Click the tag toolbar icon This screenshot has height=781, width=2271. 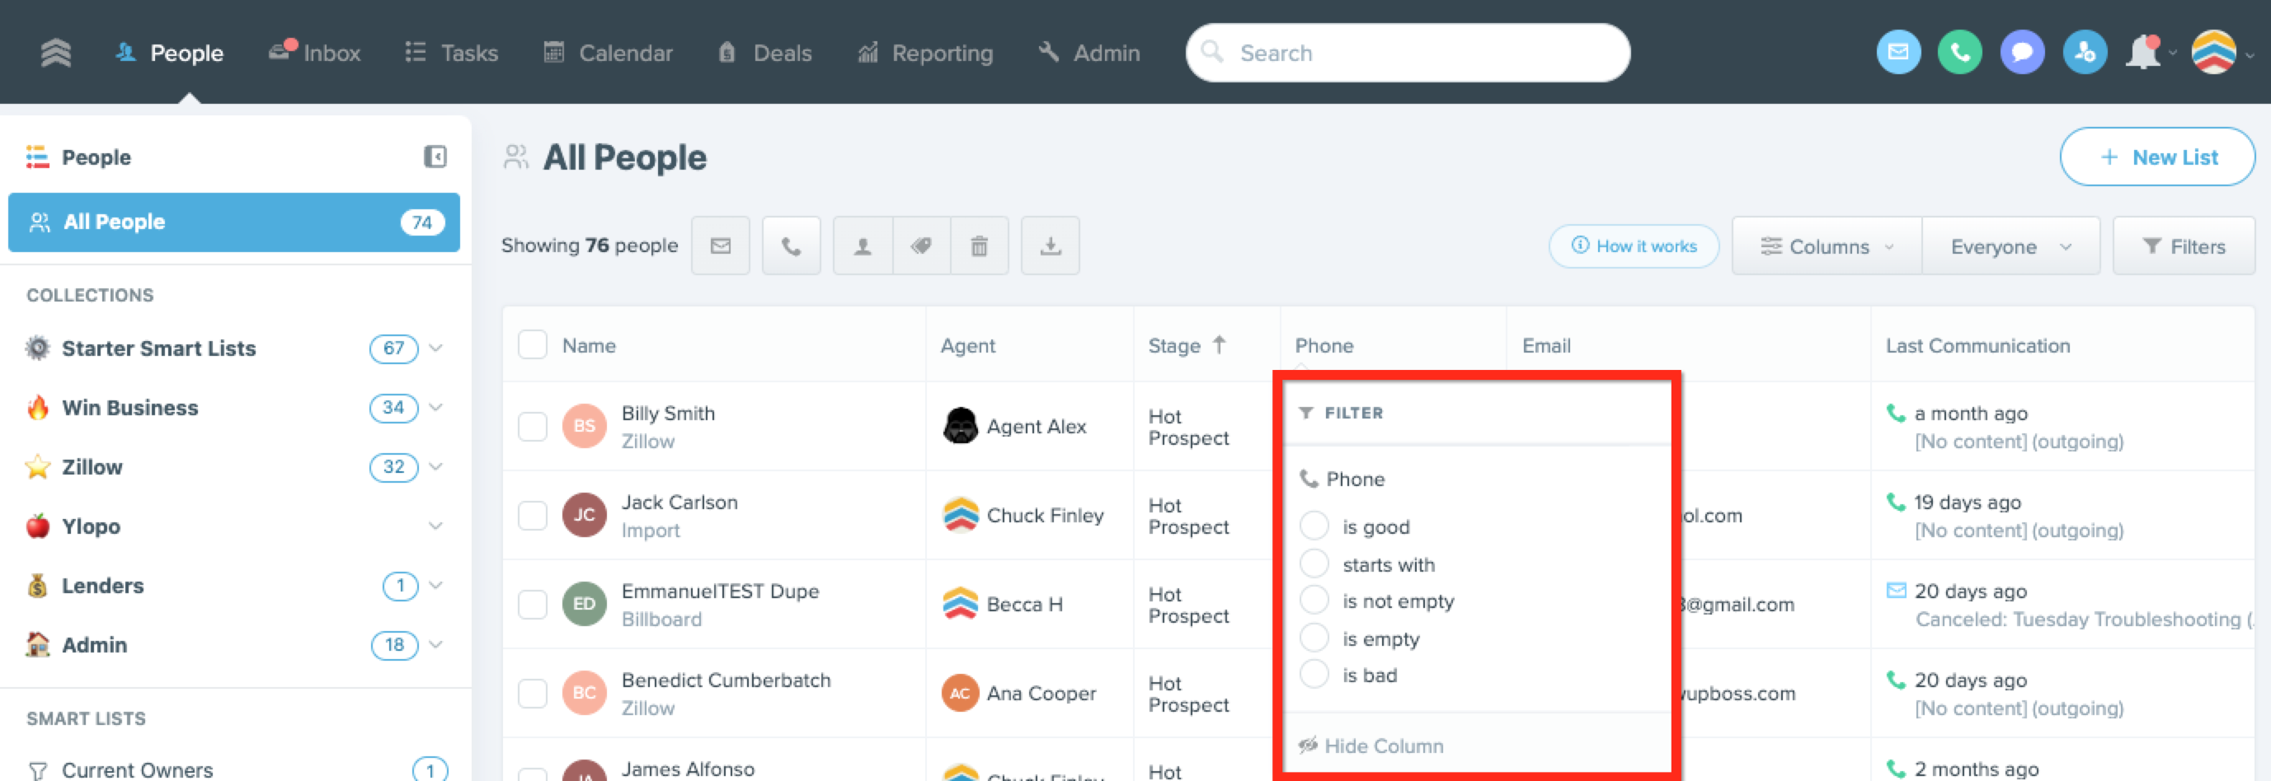tap(921, 246)
